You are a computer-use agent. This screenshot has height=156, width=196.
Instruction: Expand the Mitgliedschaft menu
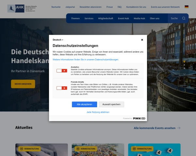click(106, 18)
